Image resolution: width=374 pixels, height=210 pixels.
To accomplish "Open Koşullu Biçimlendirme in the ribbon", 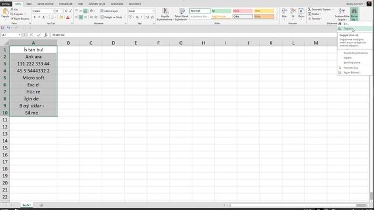I will click(x=165, y=14).
